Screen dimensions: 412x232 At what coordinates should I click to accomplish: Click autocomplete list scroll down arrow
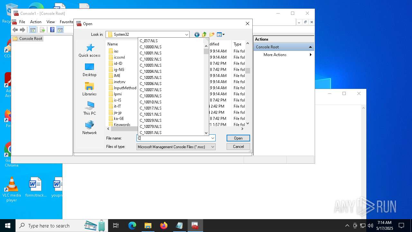206,133
